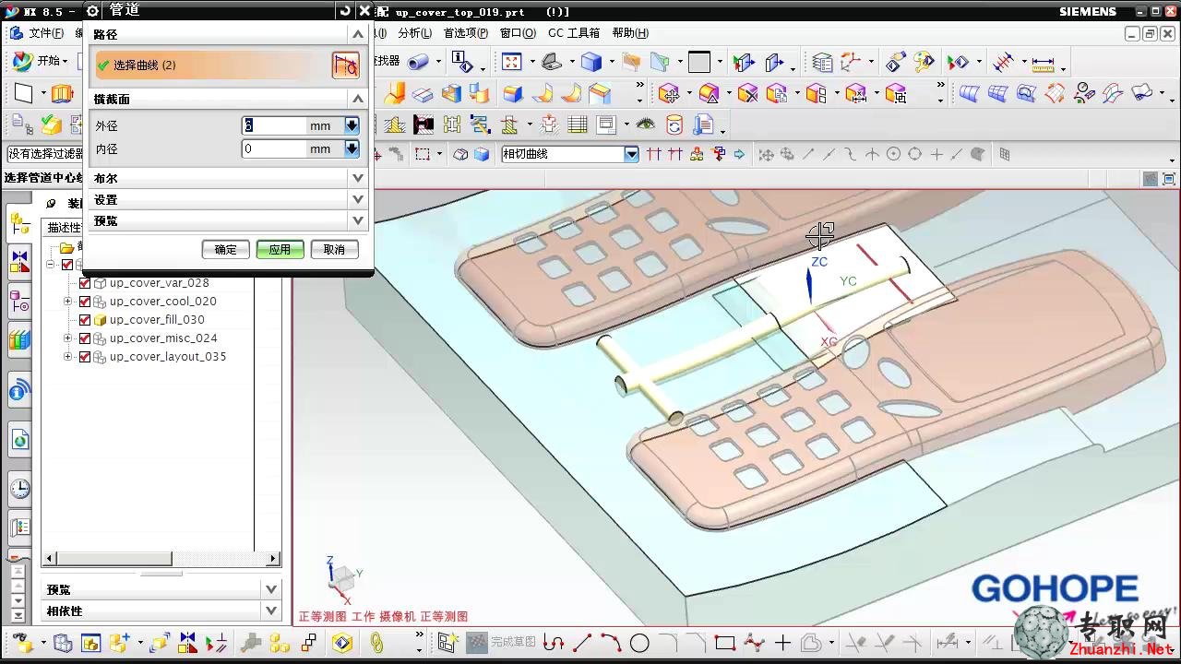Open the 首选项(P) menu
1181x664 pixels.
click(465, 32)
